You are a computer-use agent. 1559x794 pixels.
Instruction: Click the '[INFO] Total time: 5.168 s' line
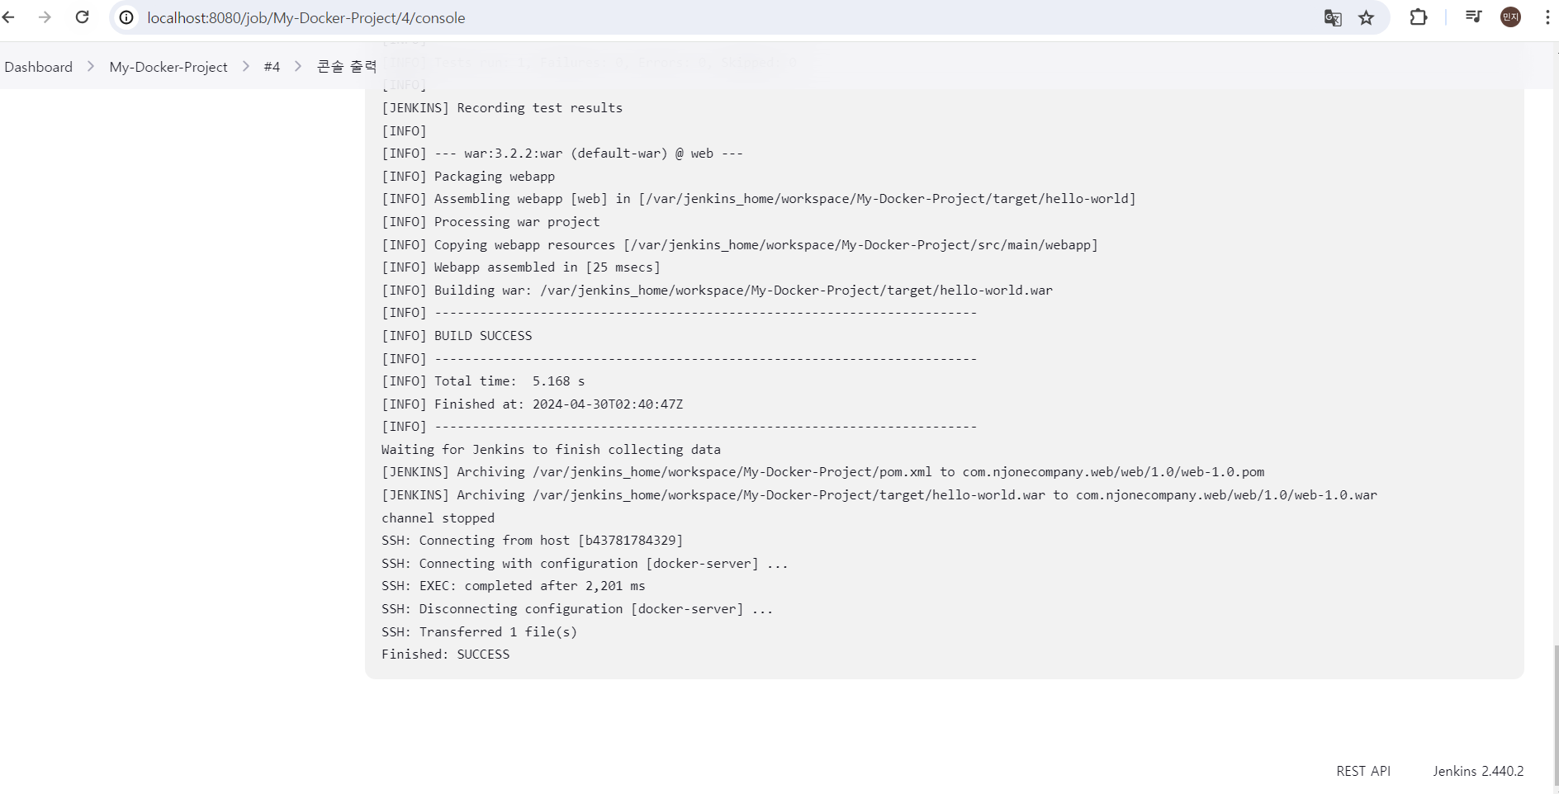click(483, 381)
